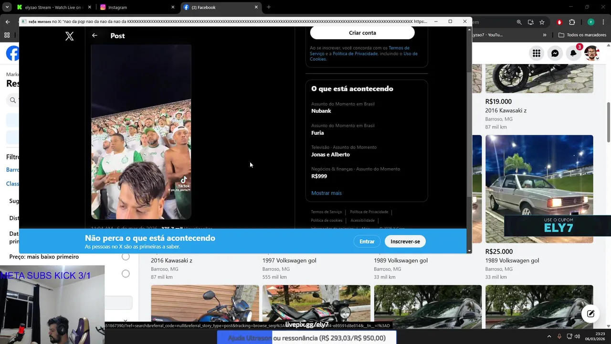The image size is (611, 344).
Task: Click the microphone icon in system tray
Action: tap(559, 336)
